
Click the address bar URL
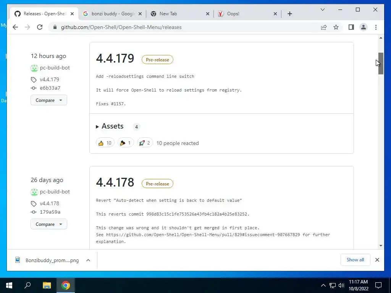[121, 27]
